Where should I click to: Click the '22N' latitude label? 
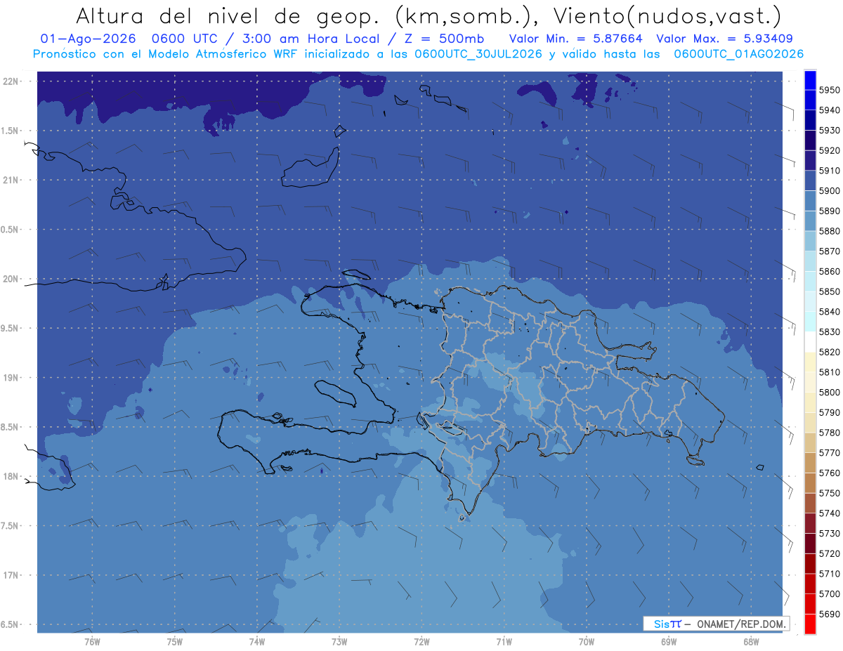click(x=11, y=81)
